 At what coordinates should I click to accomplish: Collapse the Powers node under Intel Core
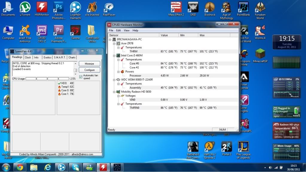click(118, 72)
